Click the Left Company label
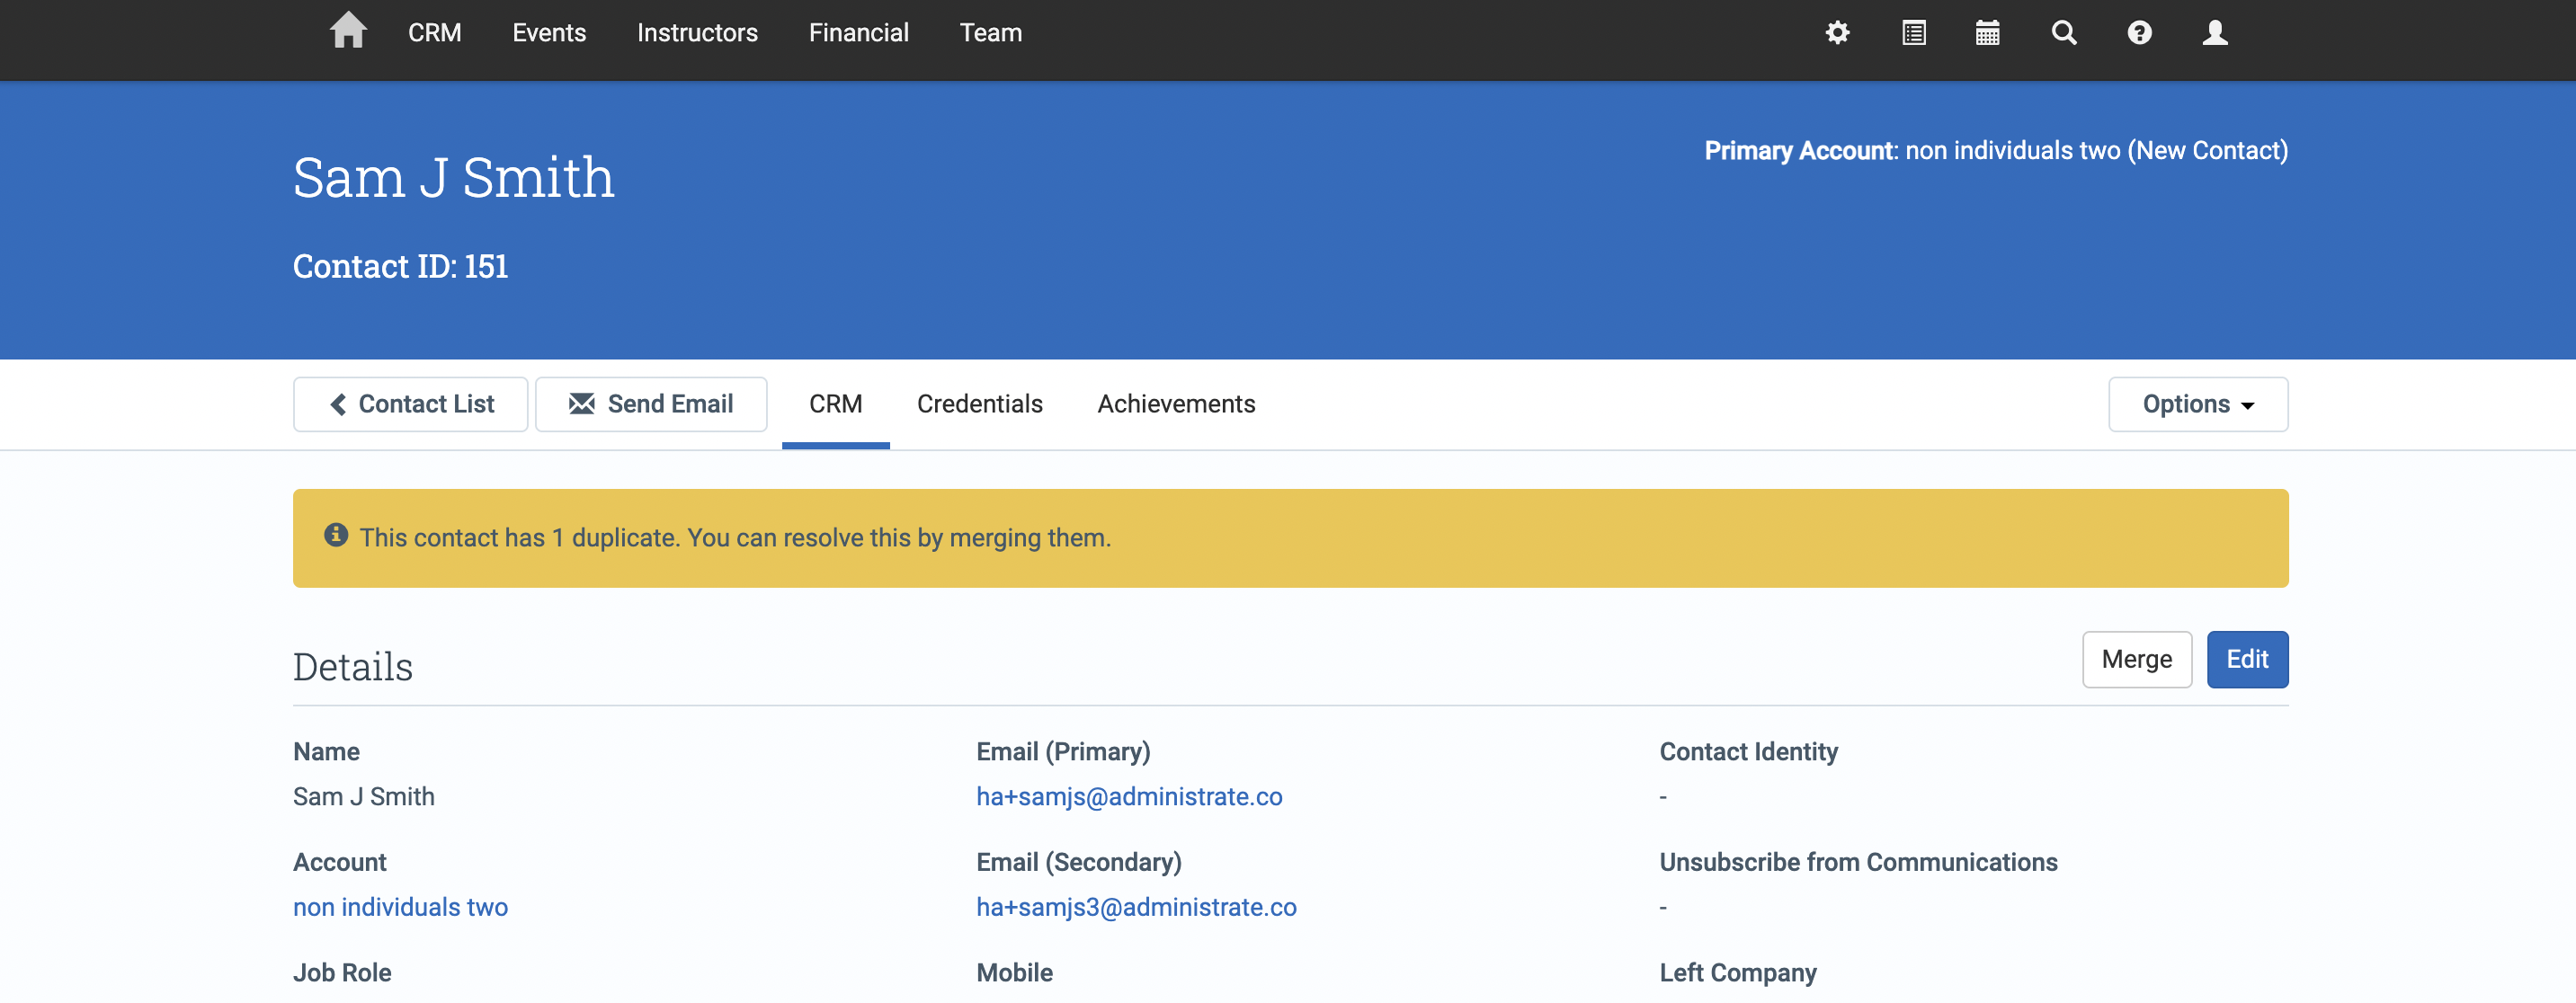Screen dimensions: 2576x1003 [1738, 972]
